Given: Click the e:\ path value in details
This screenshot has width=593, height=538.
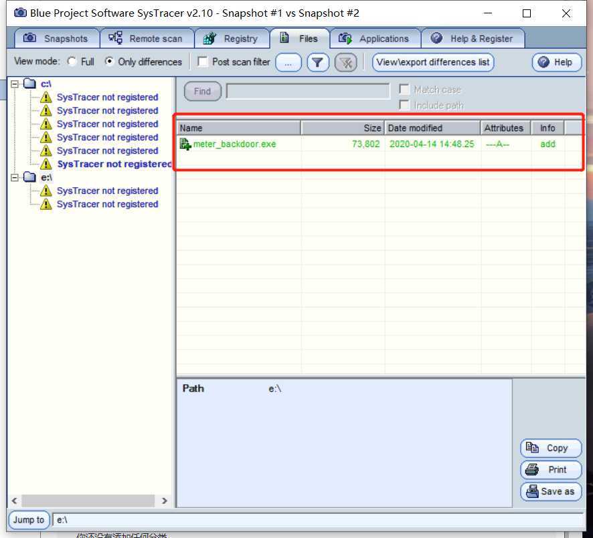Looking at the screenshot, I should (275, 388).
